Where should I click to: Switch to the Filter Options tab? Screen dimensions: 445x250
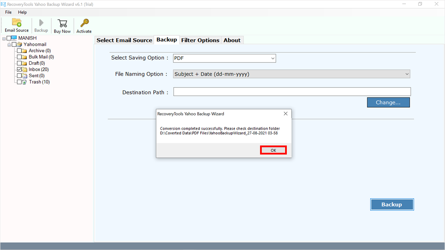(200, 40)
